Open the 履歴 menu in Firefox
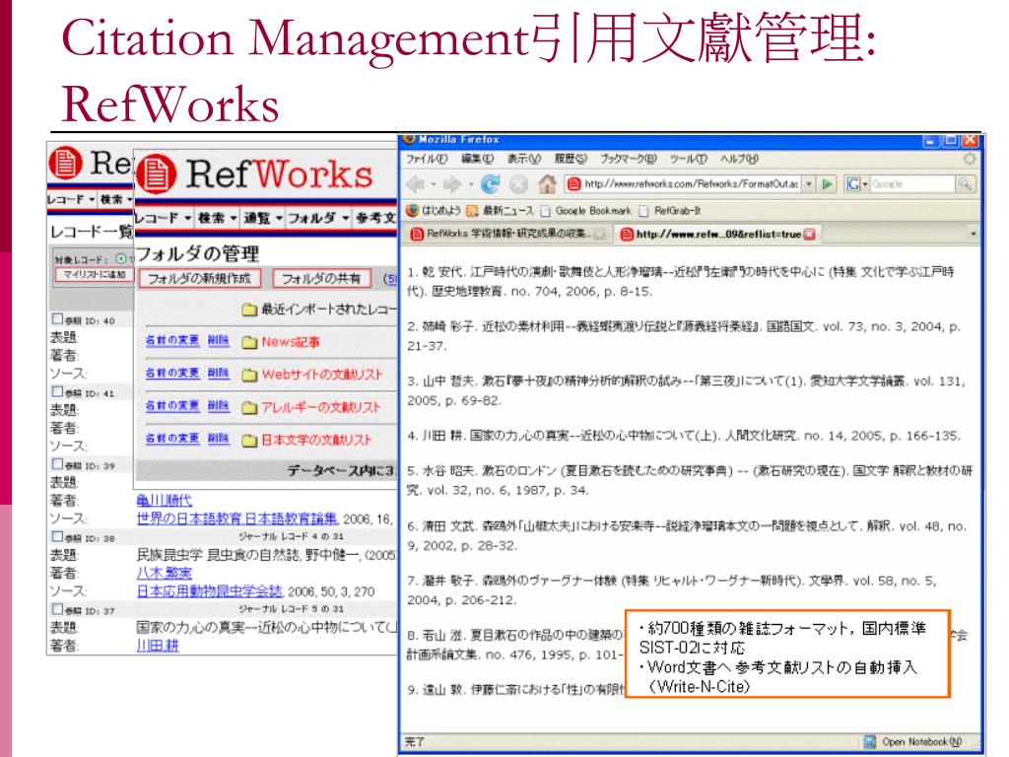The width and height of the screenshot is (1009, 757). tap(571, 159)
